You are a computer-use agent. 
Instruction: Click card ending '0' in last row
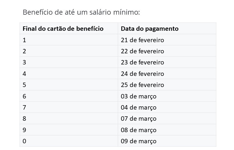24,141
